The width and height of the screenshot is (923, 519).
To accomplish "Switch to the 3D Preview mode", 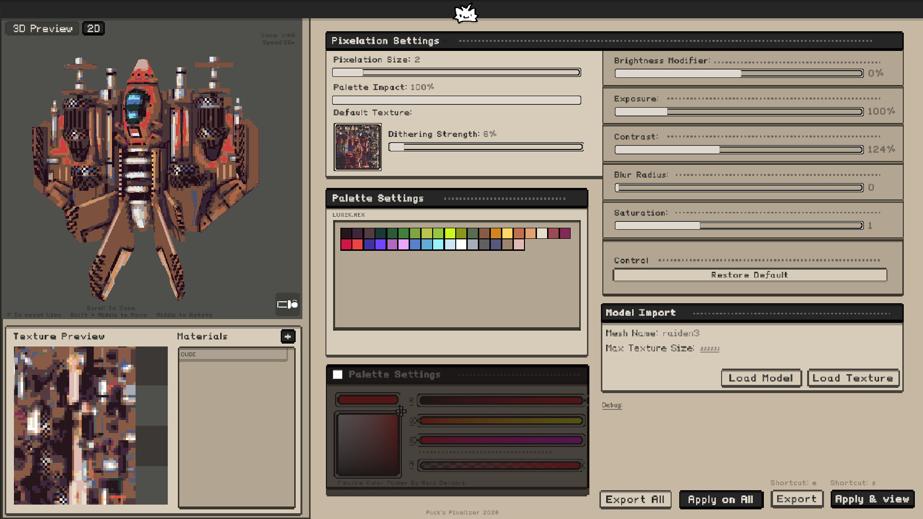I will [41, 28].
